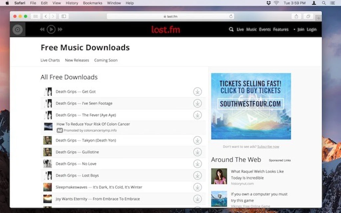Open the File menu

click(x=33, y=3)
